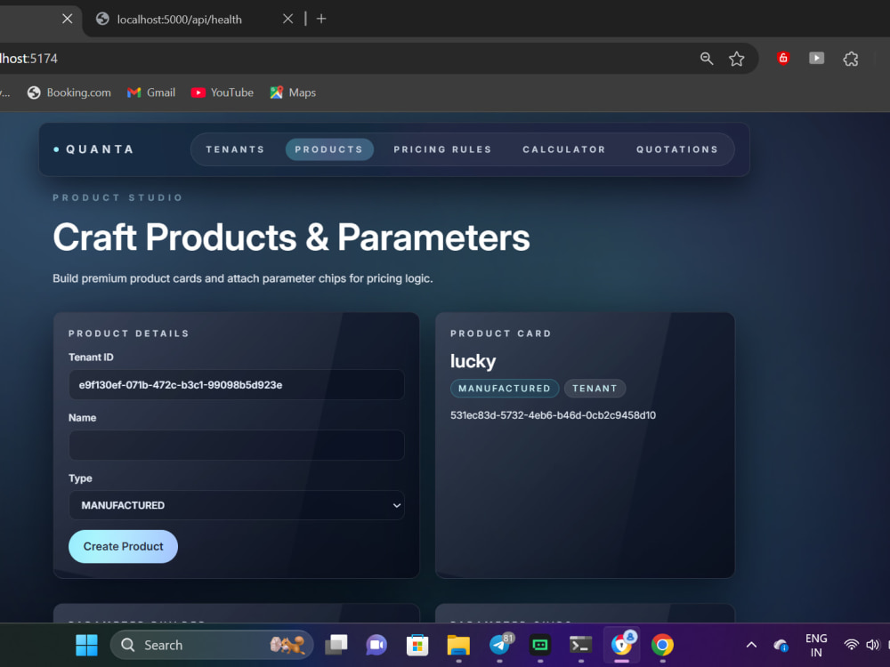Image resolution: width=890 pixels, height=667 pixels.
Task: Open Google Chrome from taskbar
Action: coord(662,645)
